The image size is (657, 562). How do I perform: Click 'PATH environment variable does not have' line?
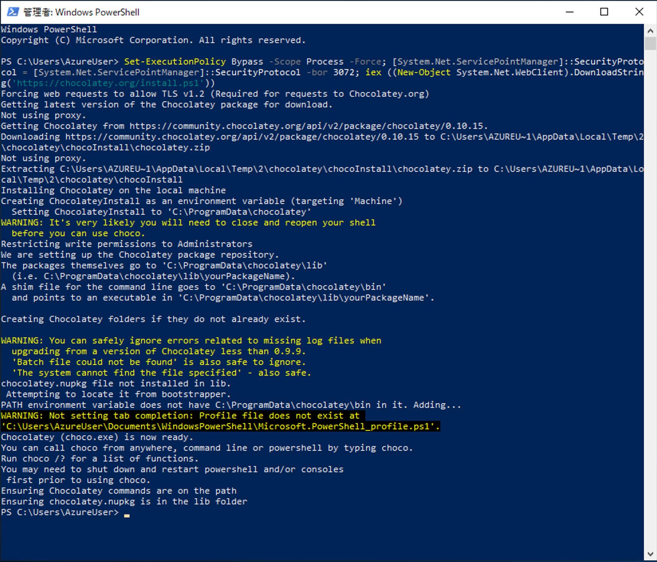point(231,405)
